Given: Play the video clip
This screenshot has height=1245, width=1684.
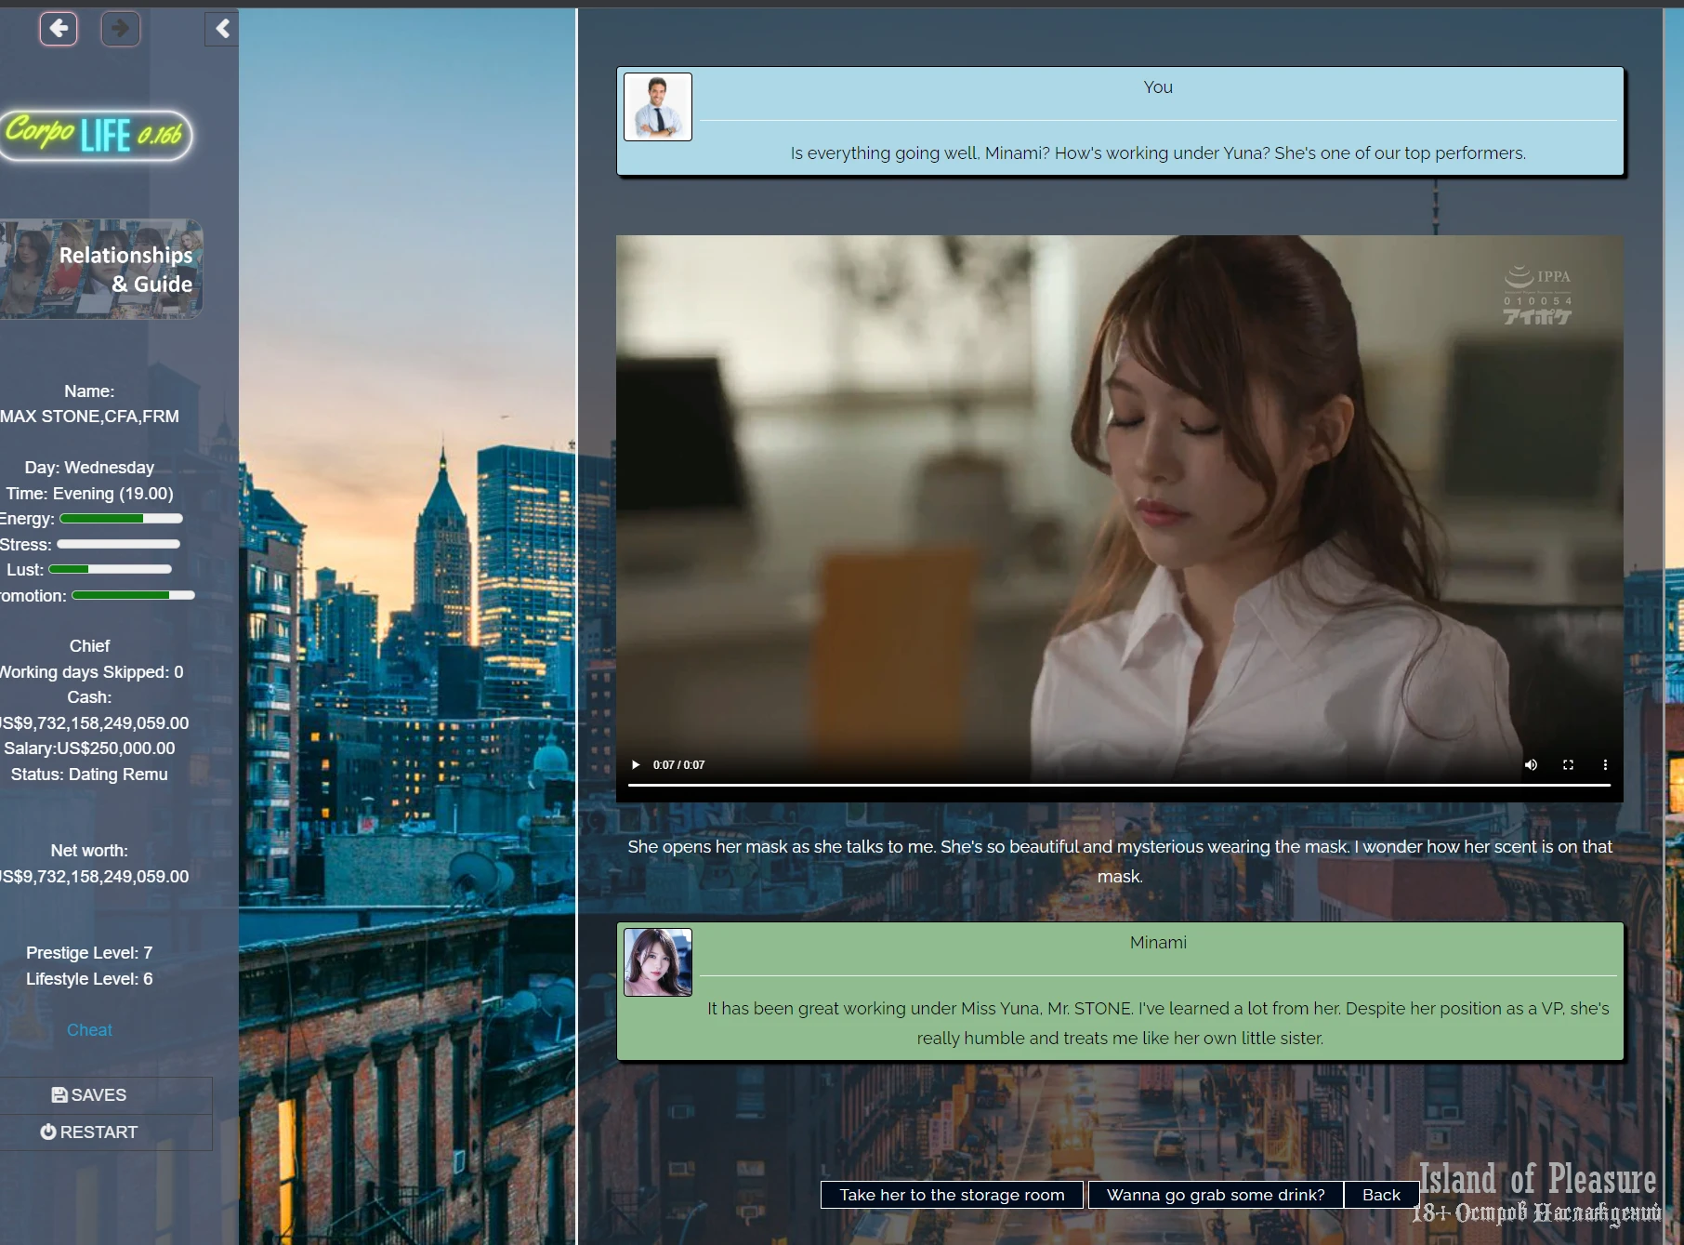Looking at the screenshot, I should pos(636,765).
